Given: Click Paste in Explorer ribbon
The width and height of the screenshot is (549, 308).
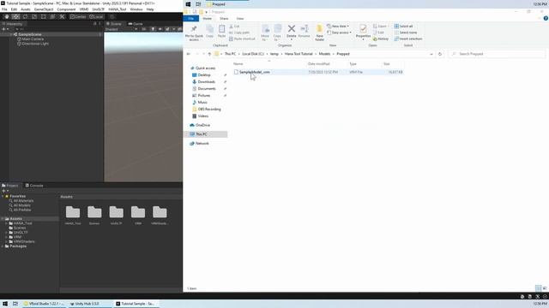Looking at the screenshot, I should point(221,32).
